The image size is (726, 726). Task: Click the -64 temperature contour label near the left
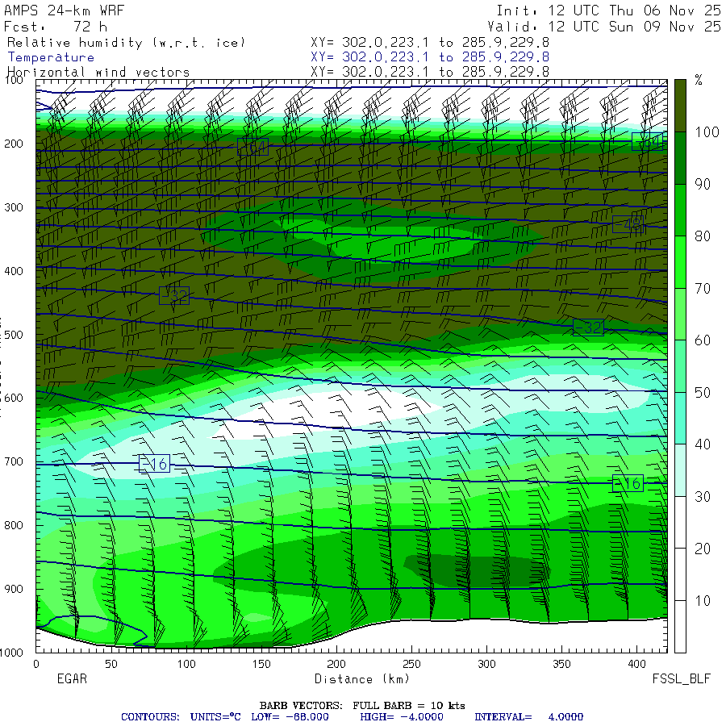pyautogui.click(x=252, y=147)
